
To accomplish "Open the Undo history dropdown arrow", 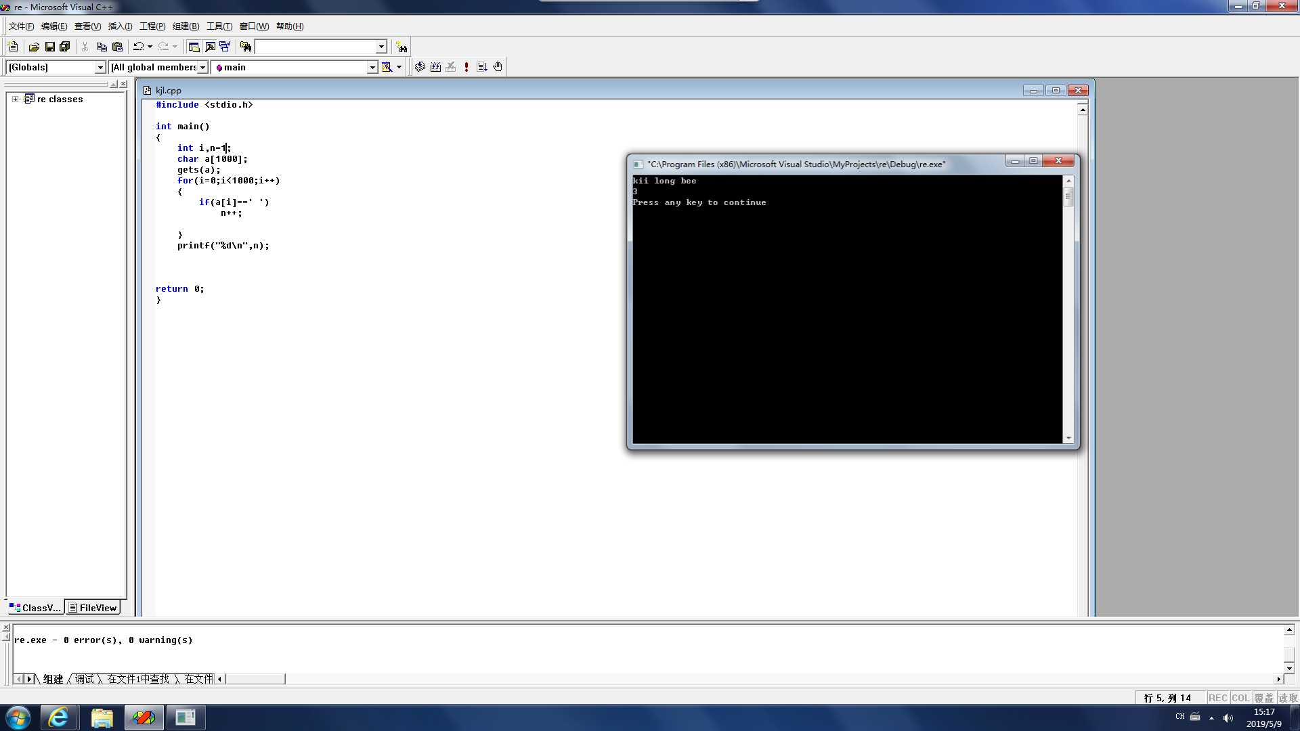I will pyautogui.click(x=150, y=47).
